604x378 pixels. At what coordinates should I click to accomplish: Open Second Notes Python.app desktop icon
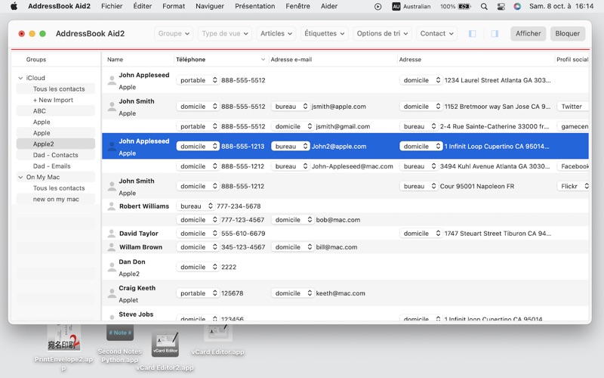[x=120, y=333]
